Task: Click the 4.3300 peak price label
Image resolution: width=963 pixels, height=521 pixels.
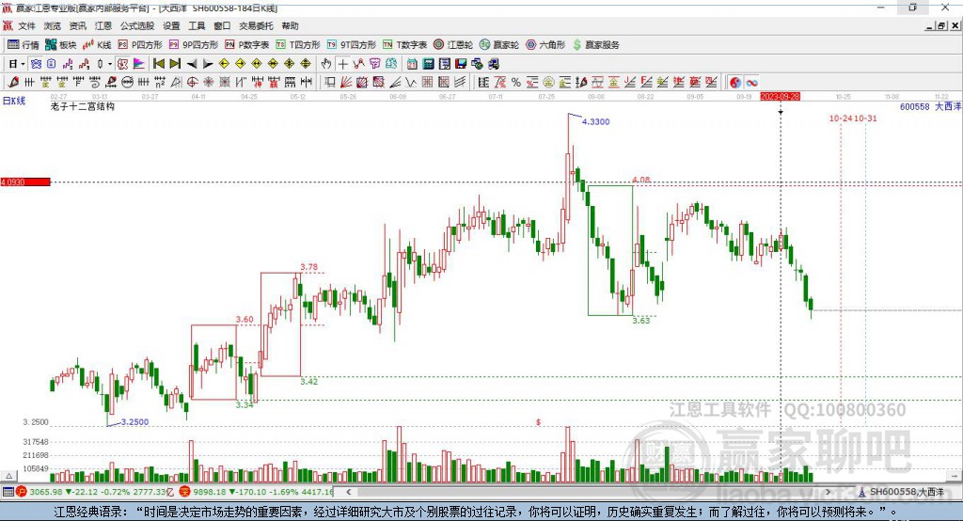Action: tap(595, 121)
